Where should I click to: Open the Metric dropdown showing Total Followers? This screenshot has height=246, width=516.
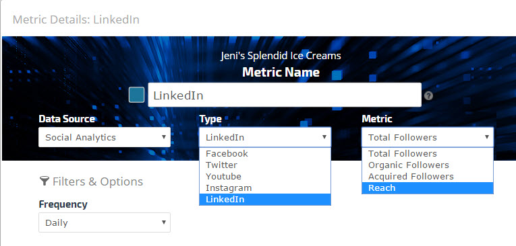[428, 137]
